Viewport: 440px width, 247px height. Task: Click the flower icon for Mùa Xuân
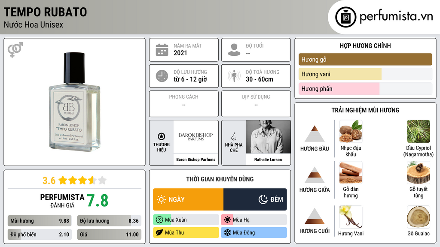(x=159, y=220)
